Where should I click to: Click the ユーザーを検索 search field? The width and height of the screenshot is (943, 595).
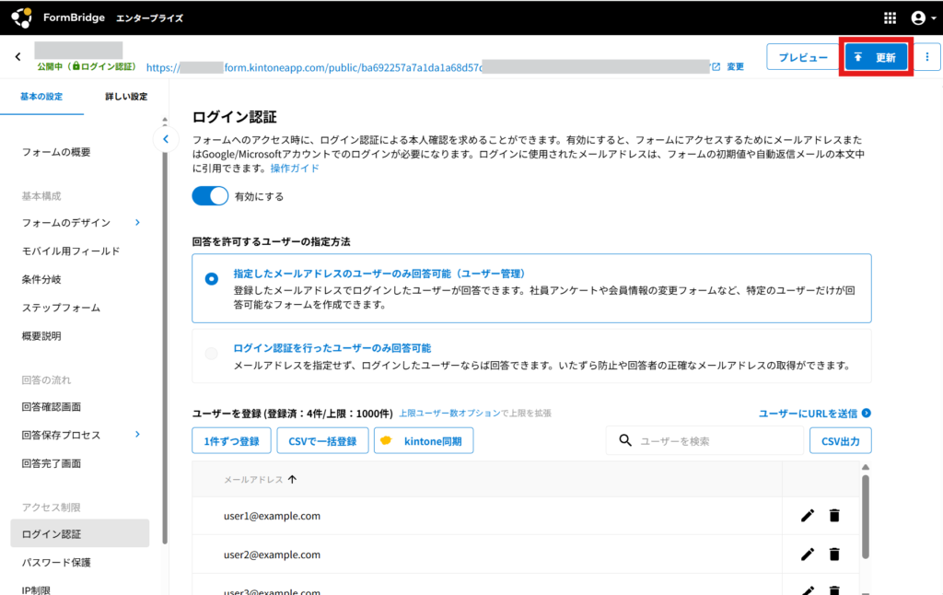tap(714, 441)
